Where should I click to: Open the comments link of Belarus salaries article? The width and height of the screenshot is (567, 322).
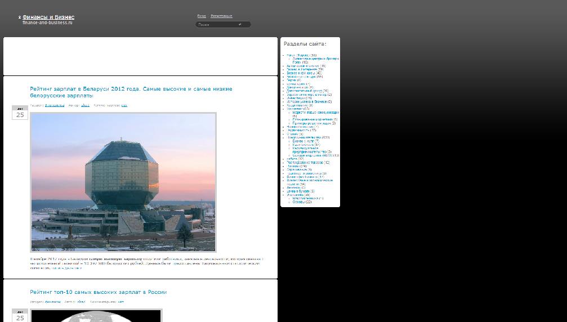(124, 105)
